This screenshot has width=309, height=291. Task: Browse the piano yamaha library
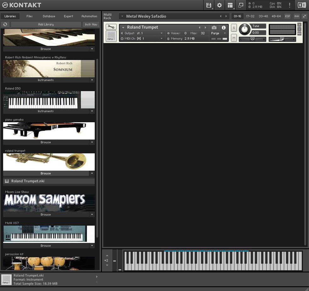coord(46,142)
